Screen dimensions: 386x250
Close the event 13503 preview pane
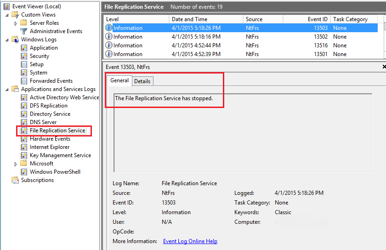(384, 67)
